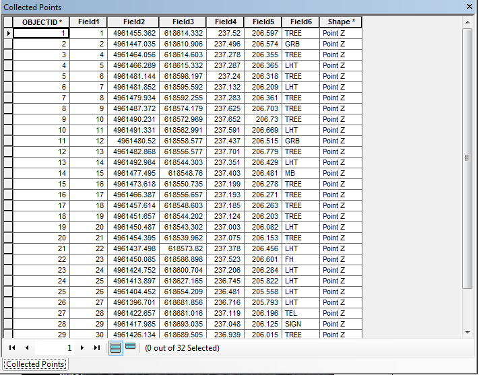Click the selection count status text
This screenshot has height=375, width=479.
182,348
